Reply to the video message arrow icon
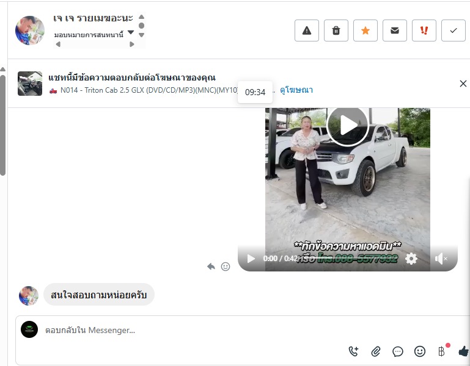Viewport: 470px width, 366px height. tap(211, 267)
